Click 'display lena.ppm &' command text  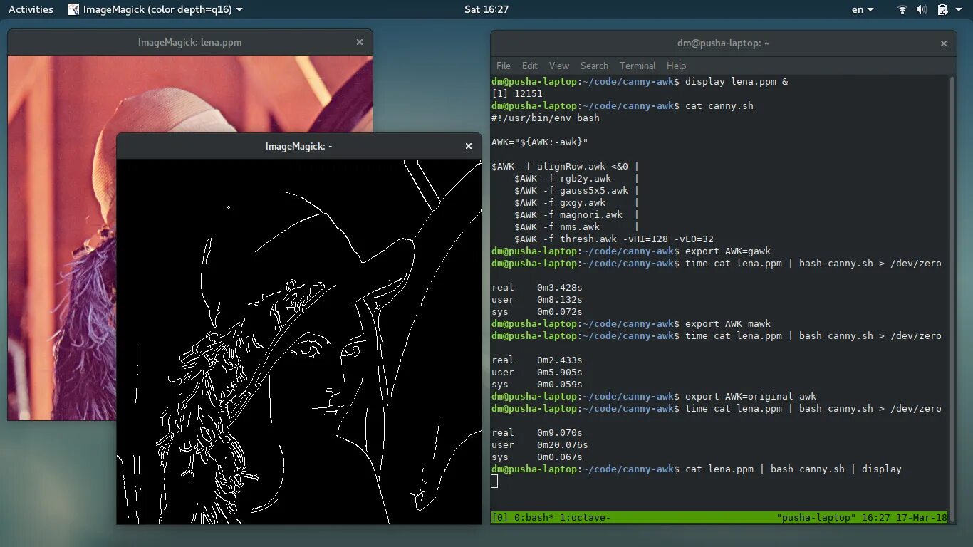pos(737,82)
